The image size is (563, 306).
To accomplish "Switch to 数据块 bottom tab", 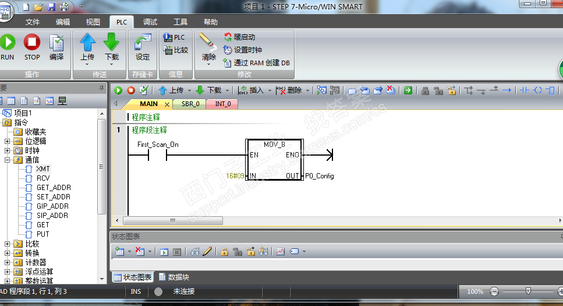I will 174,277.
